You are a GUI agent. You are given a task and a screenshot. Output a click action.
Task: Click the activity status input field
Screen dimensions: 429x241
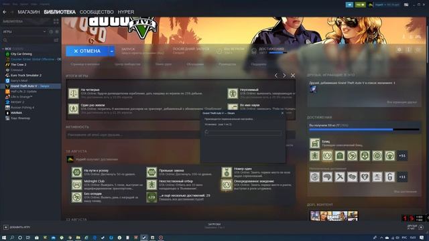coord(133,135)
